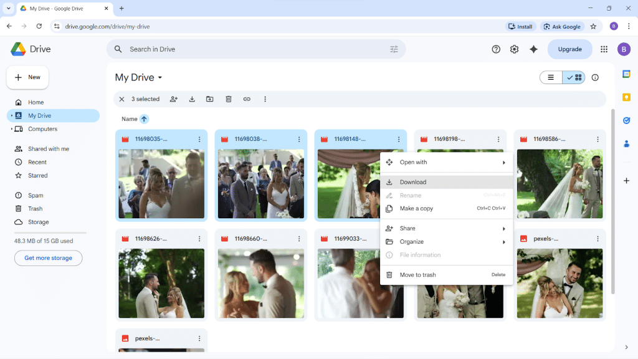
Task: Click the Get more storage button
Action: tap(48, 258)
